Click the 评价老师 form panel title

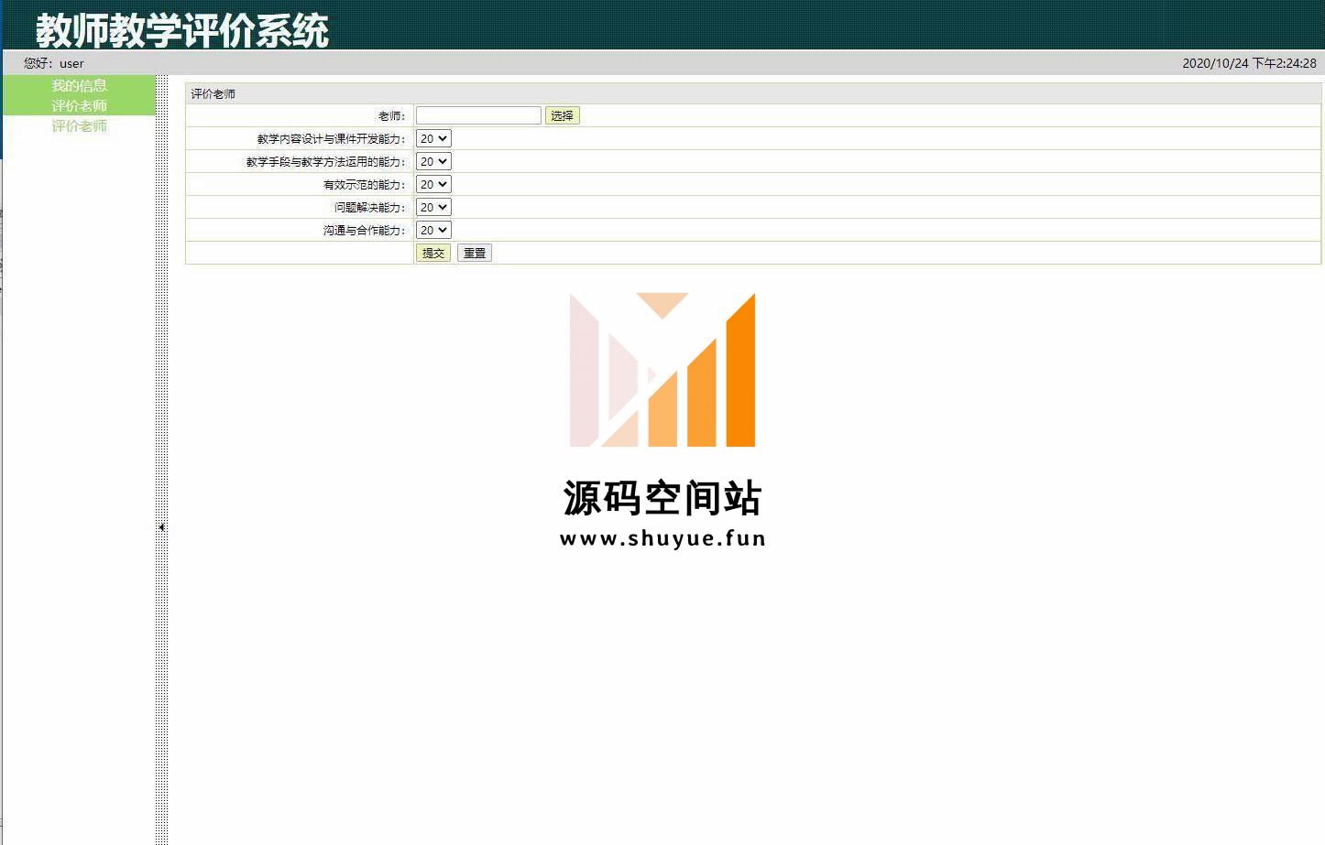pos(213,93)
